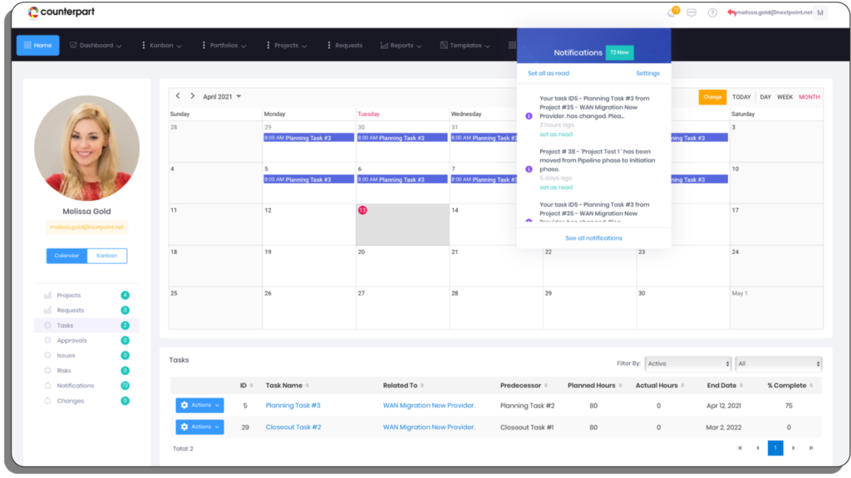Click the help question mark icon
The image size is (851, 478).
(x=712, y=12)
